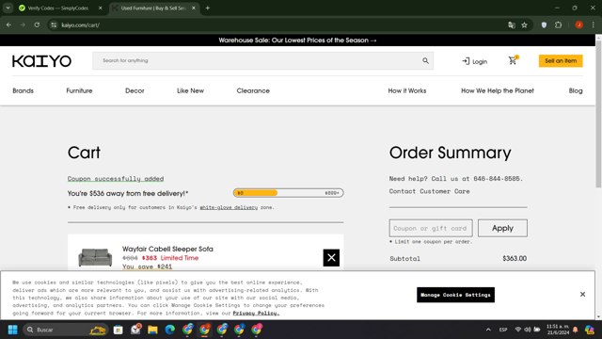Click the sleeper sofa thumbnail
The width and height of the screenshot is (602, 339).
click(x=95, y=257)
